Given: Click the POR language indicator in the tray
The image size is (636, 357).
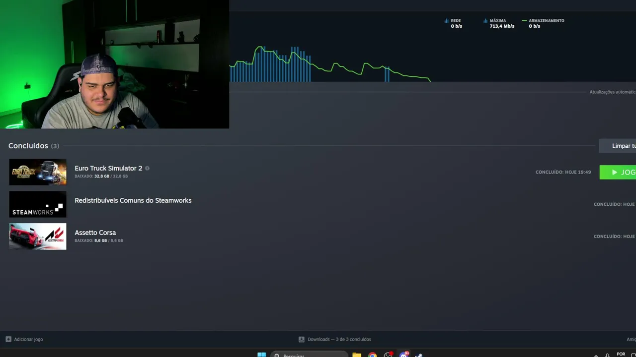Looking at the screenshot, I should (x=621, y=354).
